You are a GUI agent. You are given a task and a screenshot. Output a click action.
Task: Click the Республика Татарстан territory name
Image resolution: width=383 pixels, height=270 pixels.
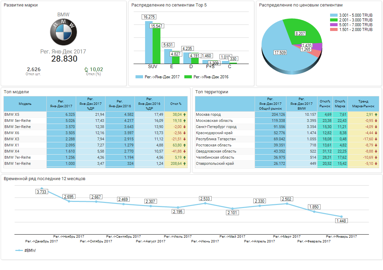[x=216, y=139]
